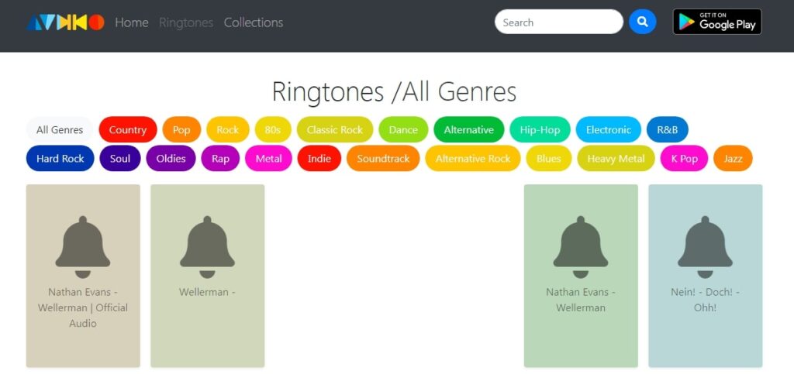Choose the Hip-Hop genre tag

tap(540, 130)
